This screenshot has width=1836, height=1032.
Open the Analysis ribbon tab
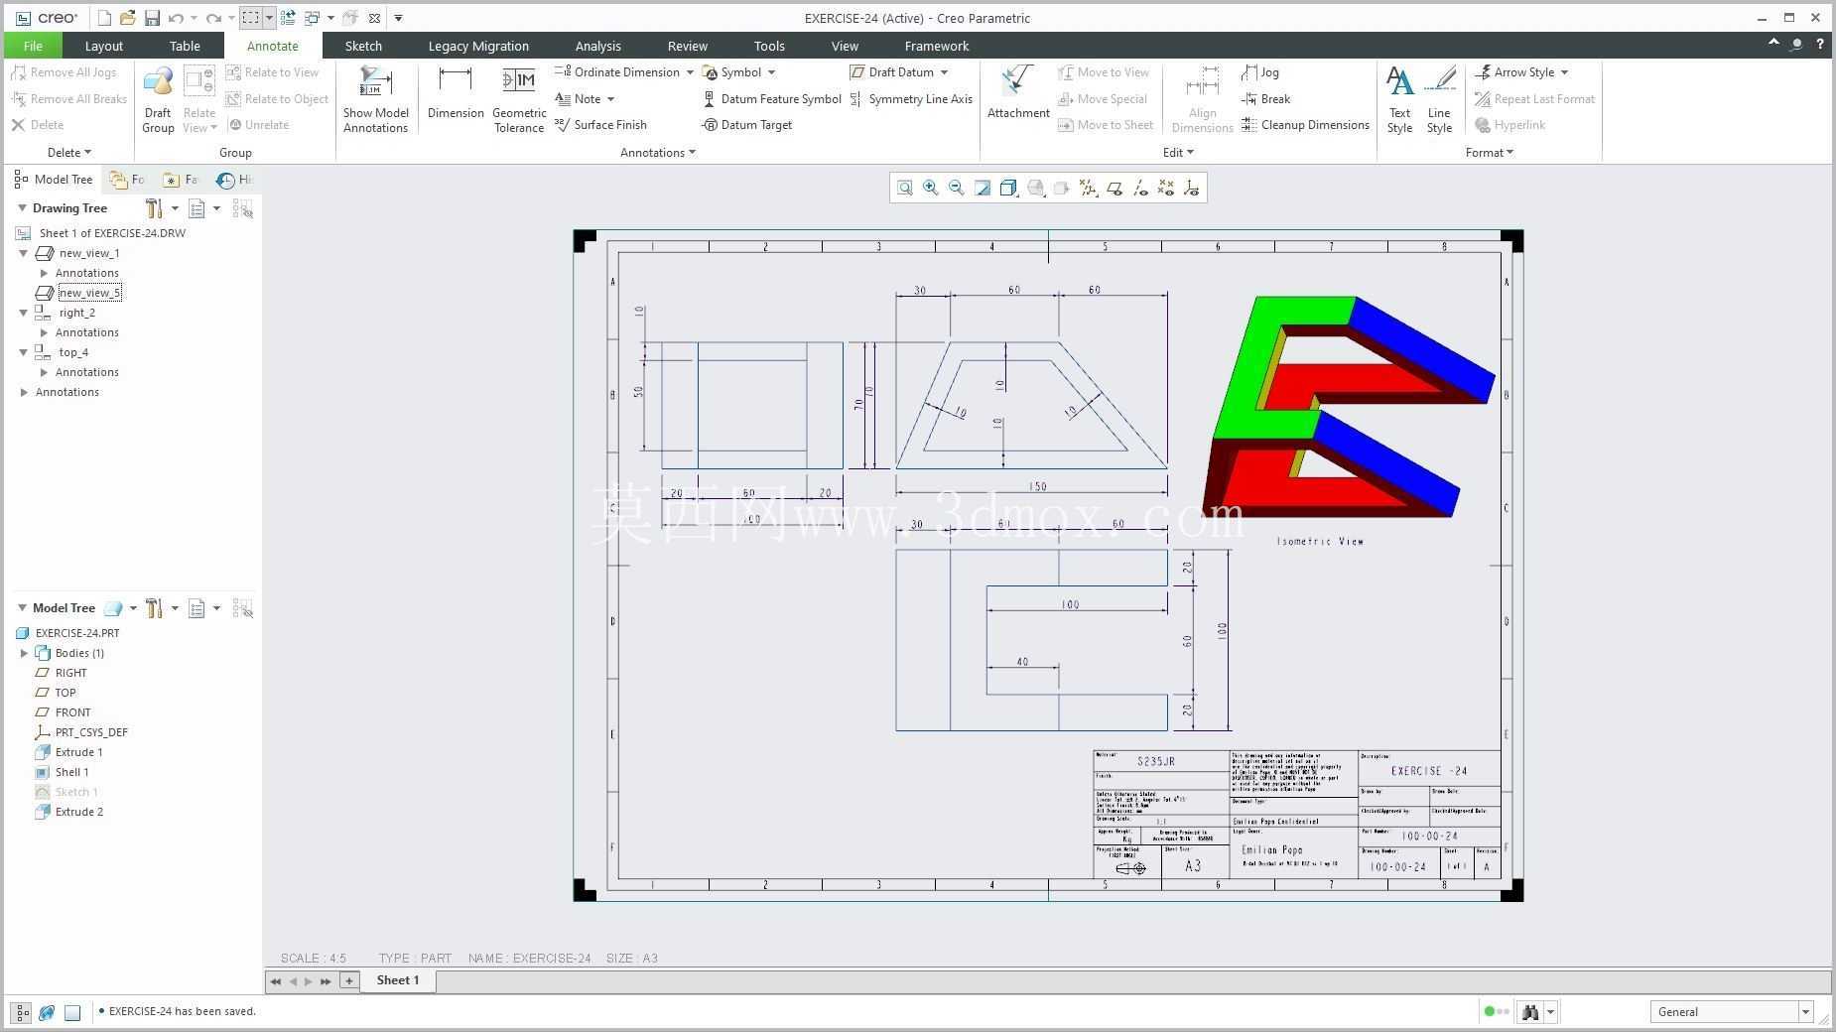(597, 46)
